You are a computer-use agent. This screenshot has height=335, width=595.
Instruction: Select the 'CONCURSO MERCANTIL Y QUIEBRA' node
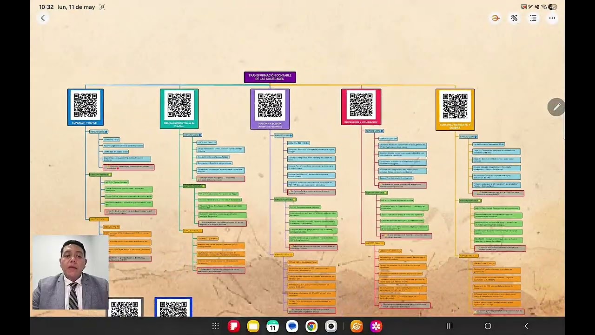(455, 110)
